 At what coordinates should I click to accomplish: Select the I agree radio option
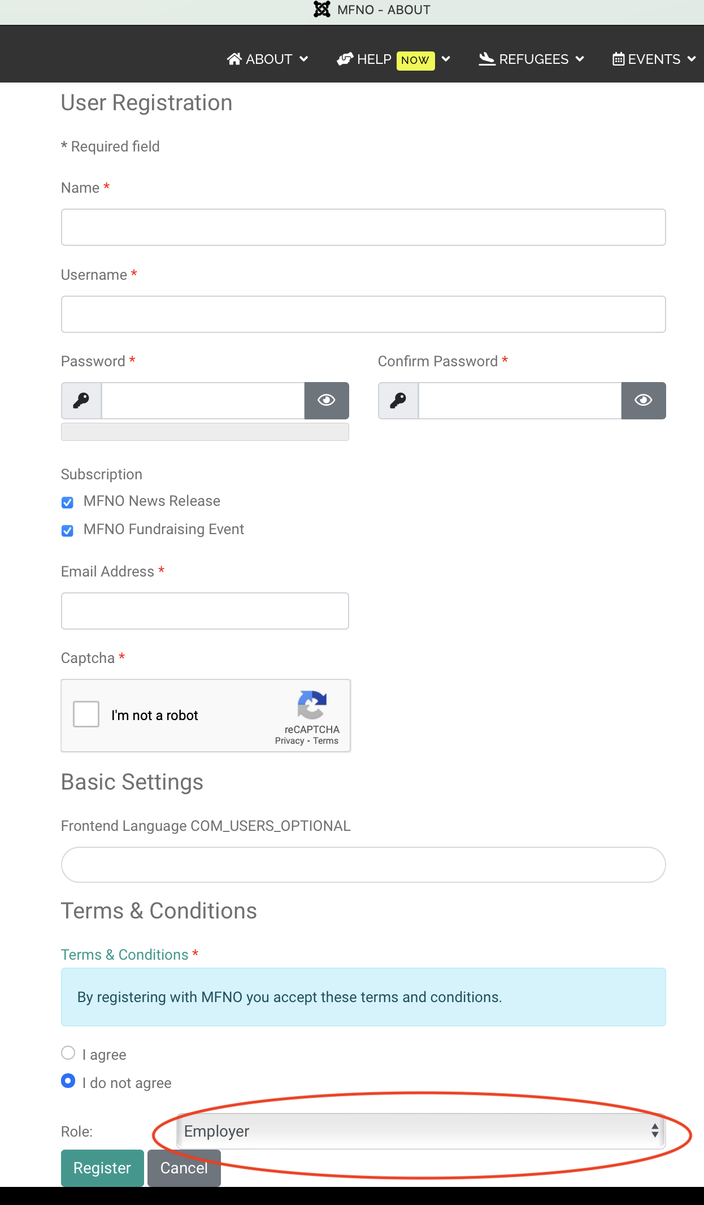(68, 1053)
